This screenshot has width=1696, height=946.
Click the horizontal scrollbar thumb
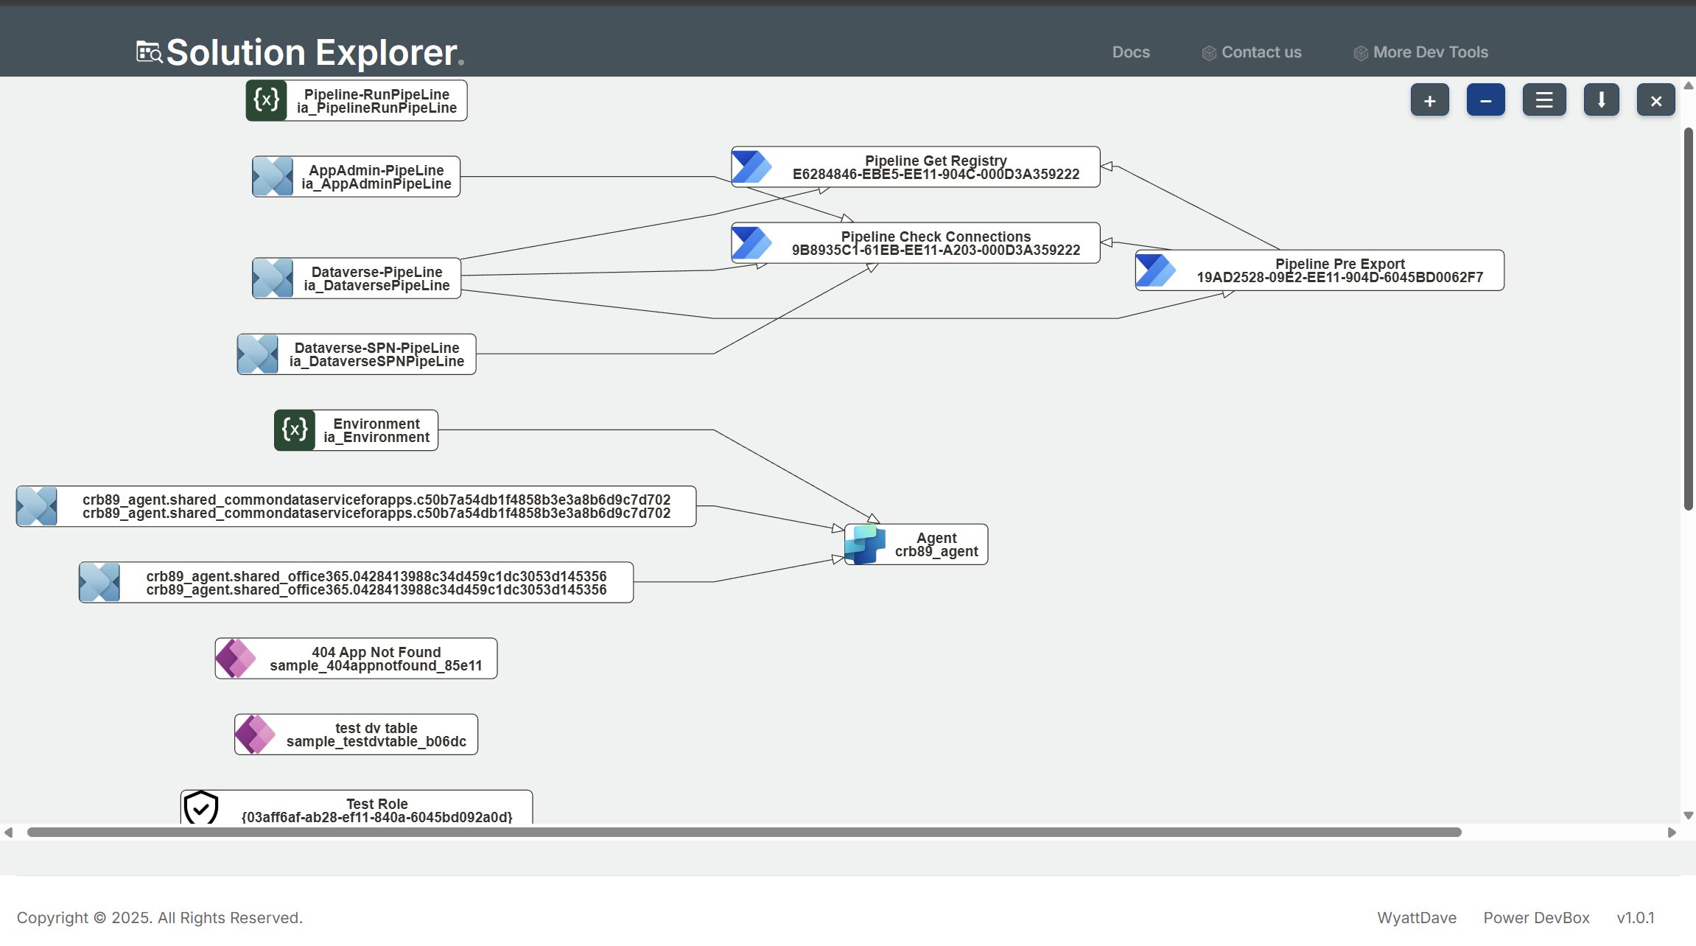click(x=744, y=832)
